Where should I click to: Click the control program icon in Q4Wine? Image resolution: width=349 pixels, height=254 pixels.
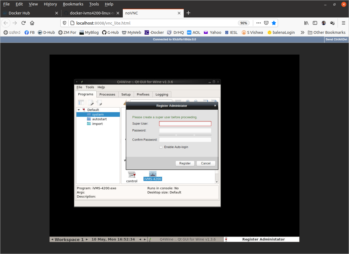pyautogui.click(x=132, y=175)
